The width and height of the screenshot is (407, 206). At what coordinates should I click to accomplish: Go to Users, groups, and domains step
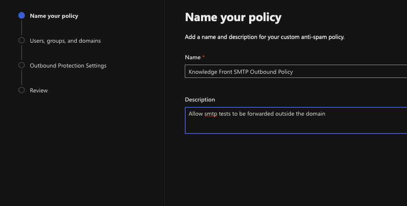65,41
